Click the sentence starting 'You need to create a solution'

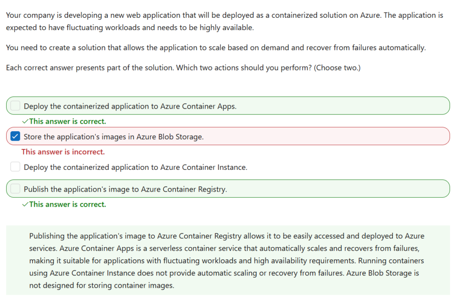point(216,48)
